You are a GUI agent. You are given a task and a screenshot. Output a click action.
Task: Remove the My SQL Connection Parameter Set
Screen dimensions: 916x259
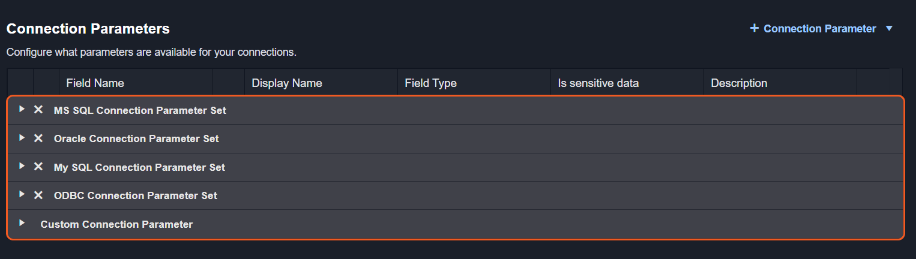point(38,166)
